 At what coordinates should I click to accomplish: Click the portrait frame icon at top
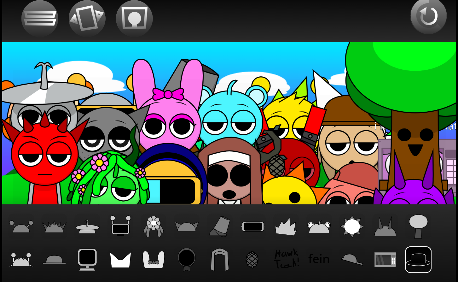(x=134, y=18)
